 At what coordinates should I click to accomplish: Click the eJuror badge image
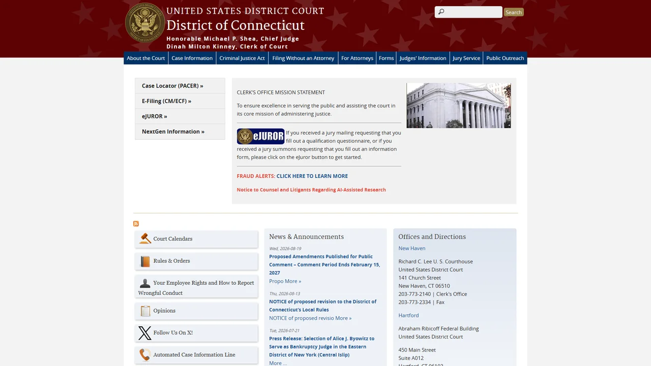260,136
